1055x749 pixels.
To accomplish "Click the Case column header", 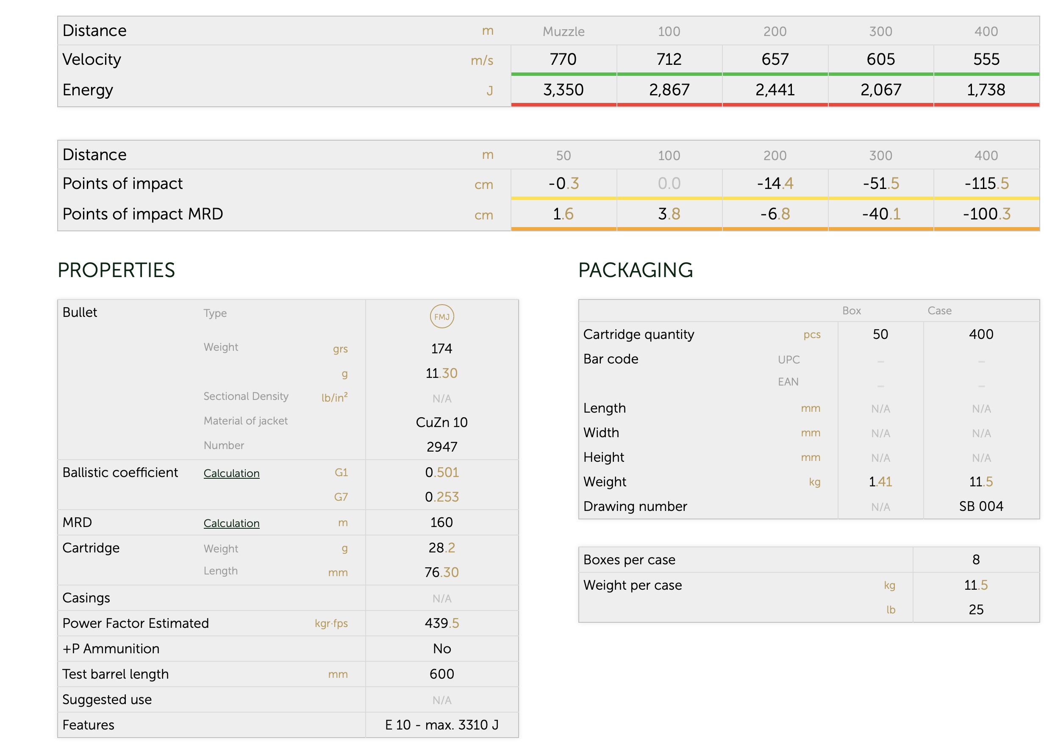I will pos(939,311).
